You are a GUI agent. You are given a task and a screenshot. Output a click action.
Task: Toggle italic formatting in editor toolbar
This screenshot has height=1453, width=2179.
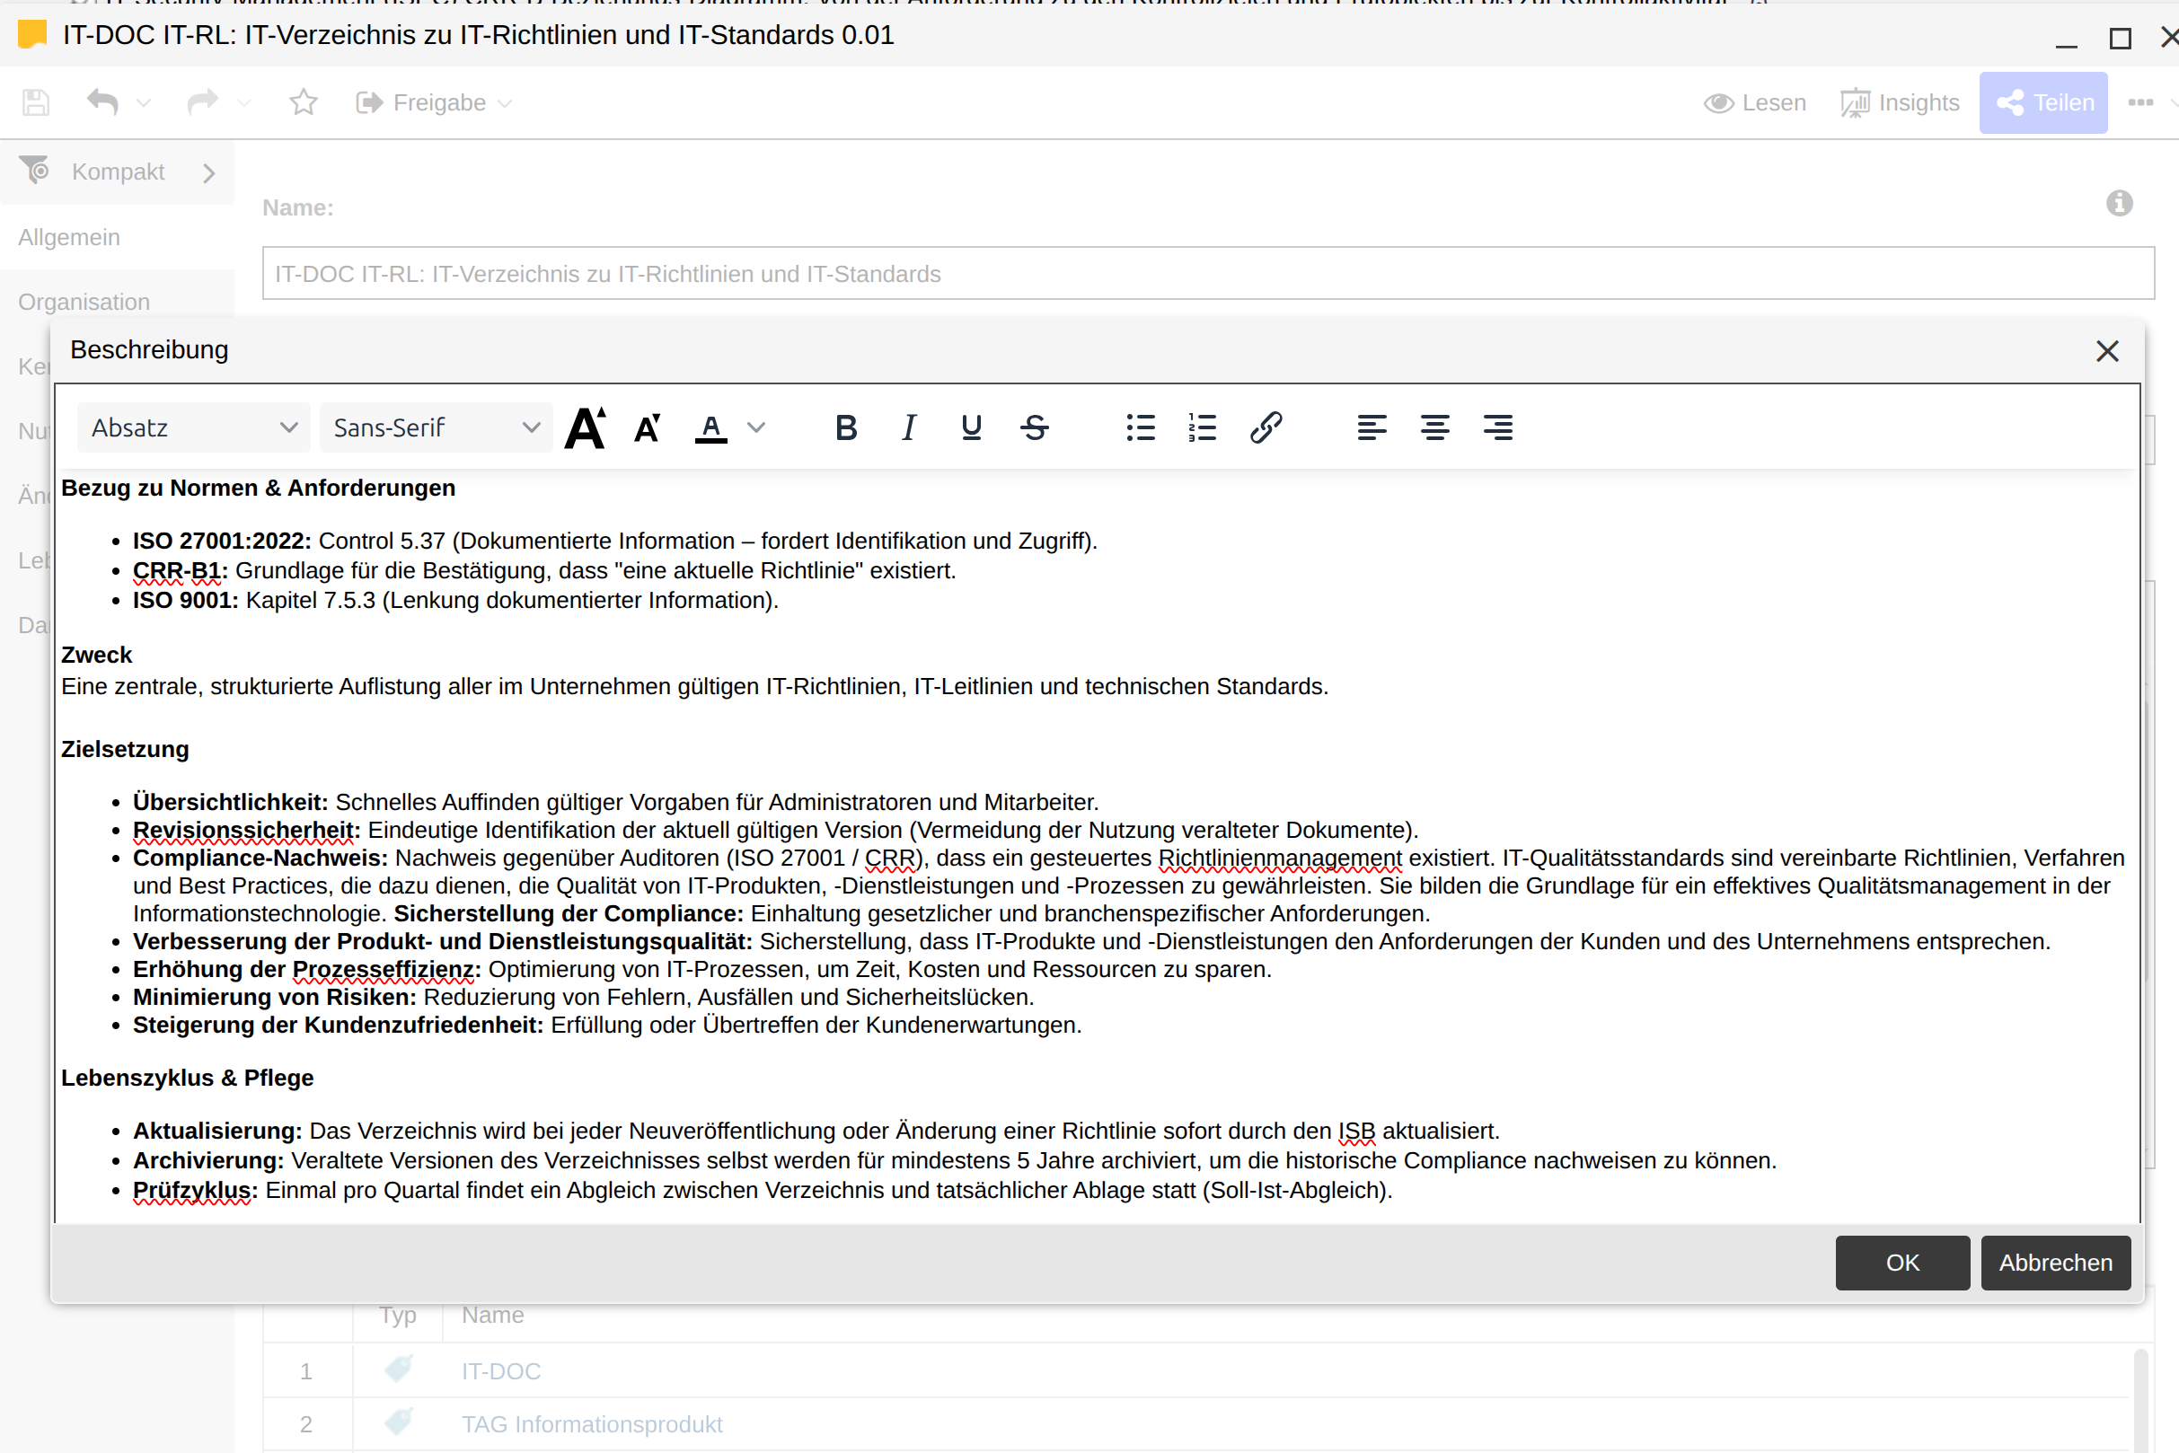point(909,428)
